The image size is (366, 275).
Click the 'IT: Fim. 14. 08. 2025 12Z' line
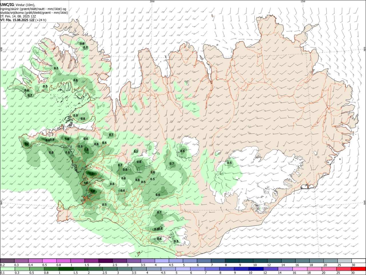click(18, 16)
